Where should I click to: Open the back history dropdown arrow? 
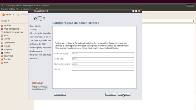(14, 15)
